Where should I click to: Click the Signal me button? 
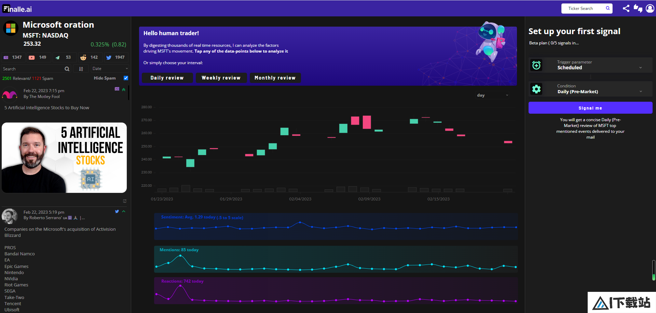tap(590, 108)
